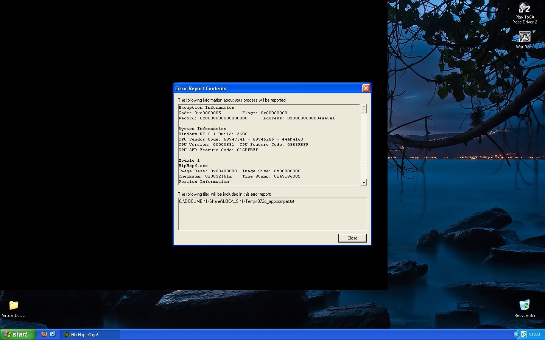Click the Close button in the dialog

coord(352,238)
